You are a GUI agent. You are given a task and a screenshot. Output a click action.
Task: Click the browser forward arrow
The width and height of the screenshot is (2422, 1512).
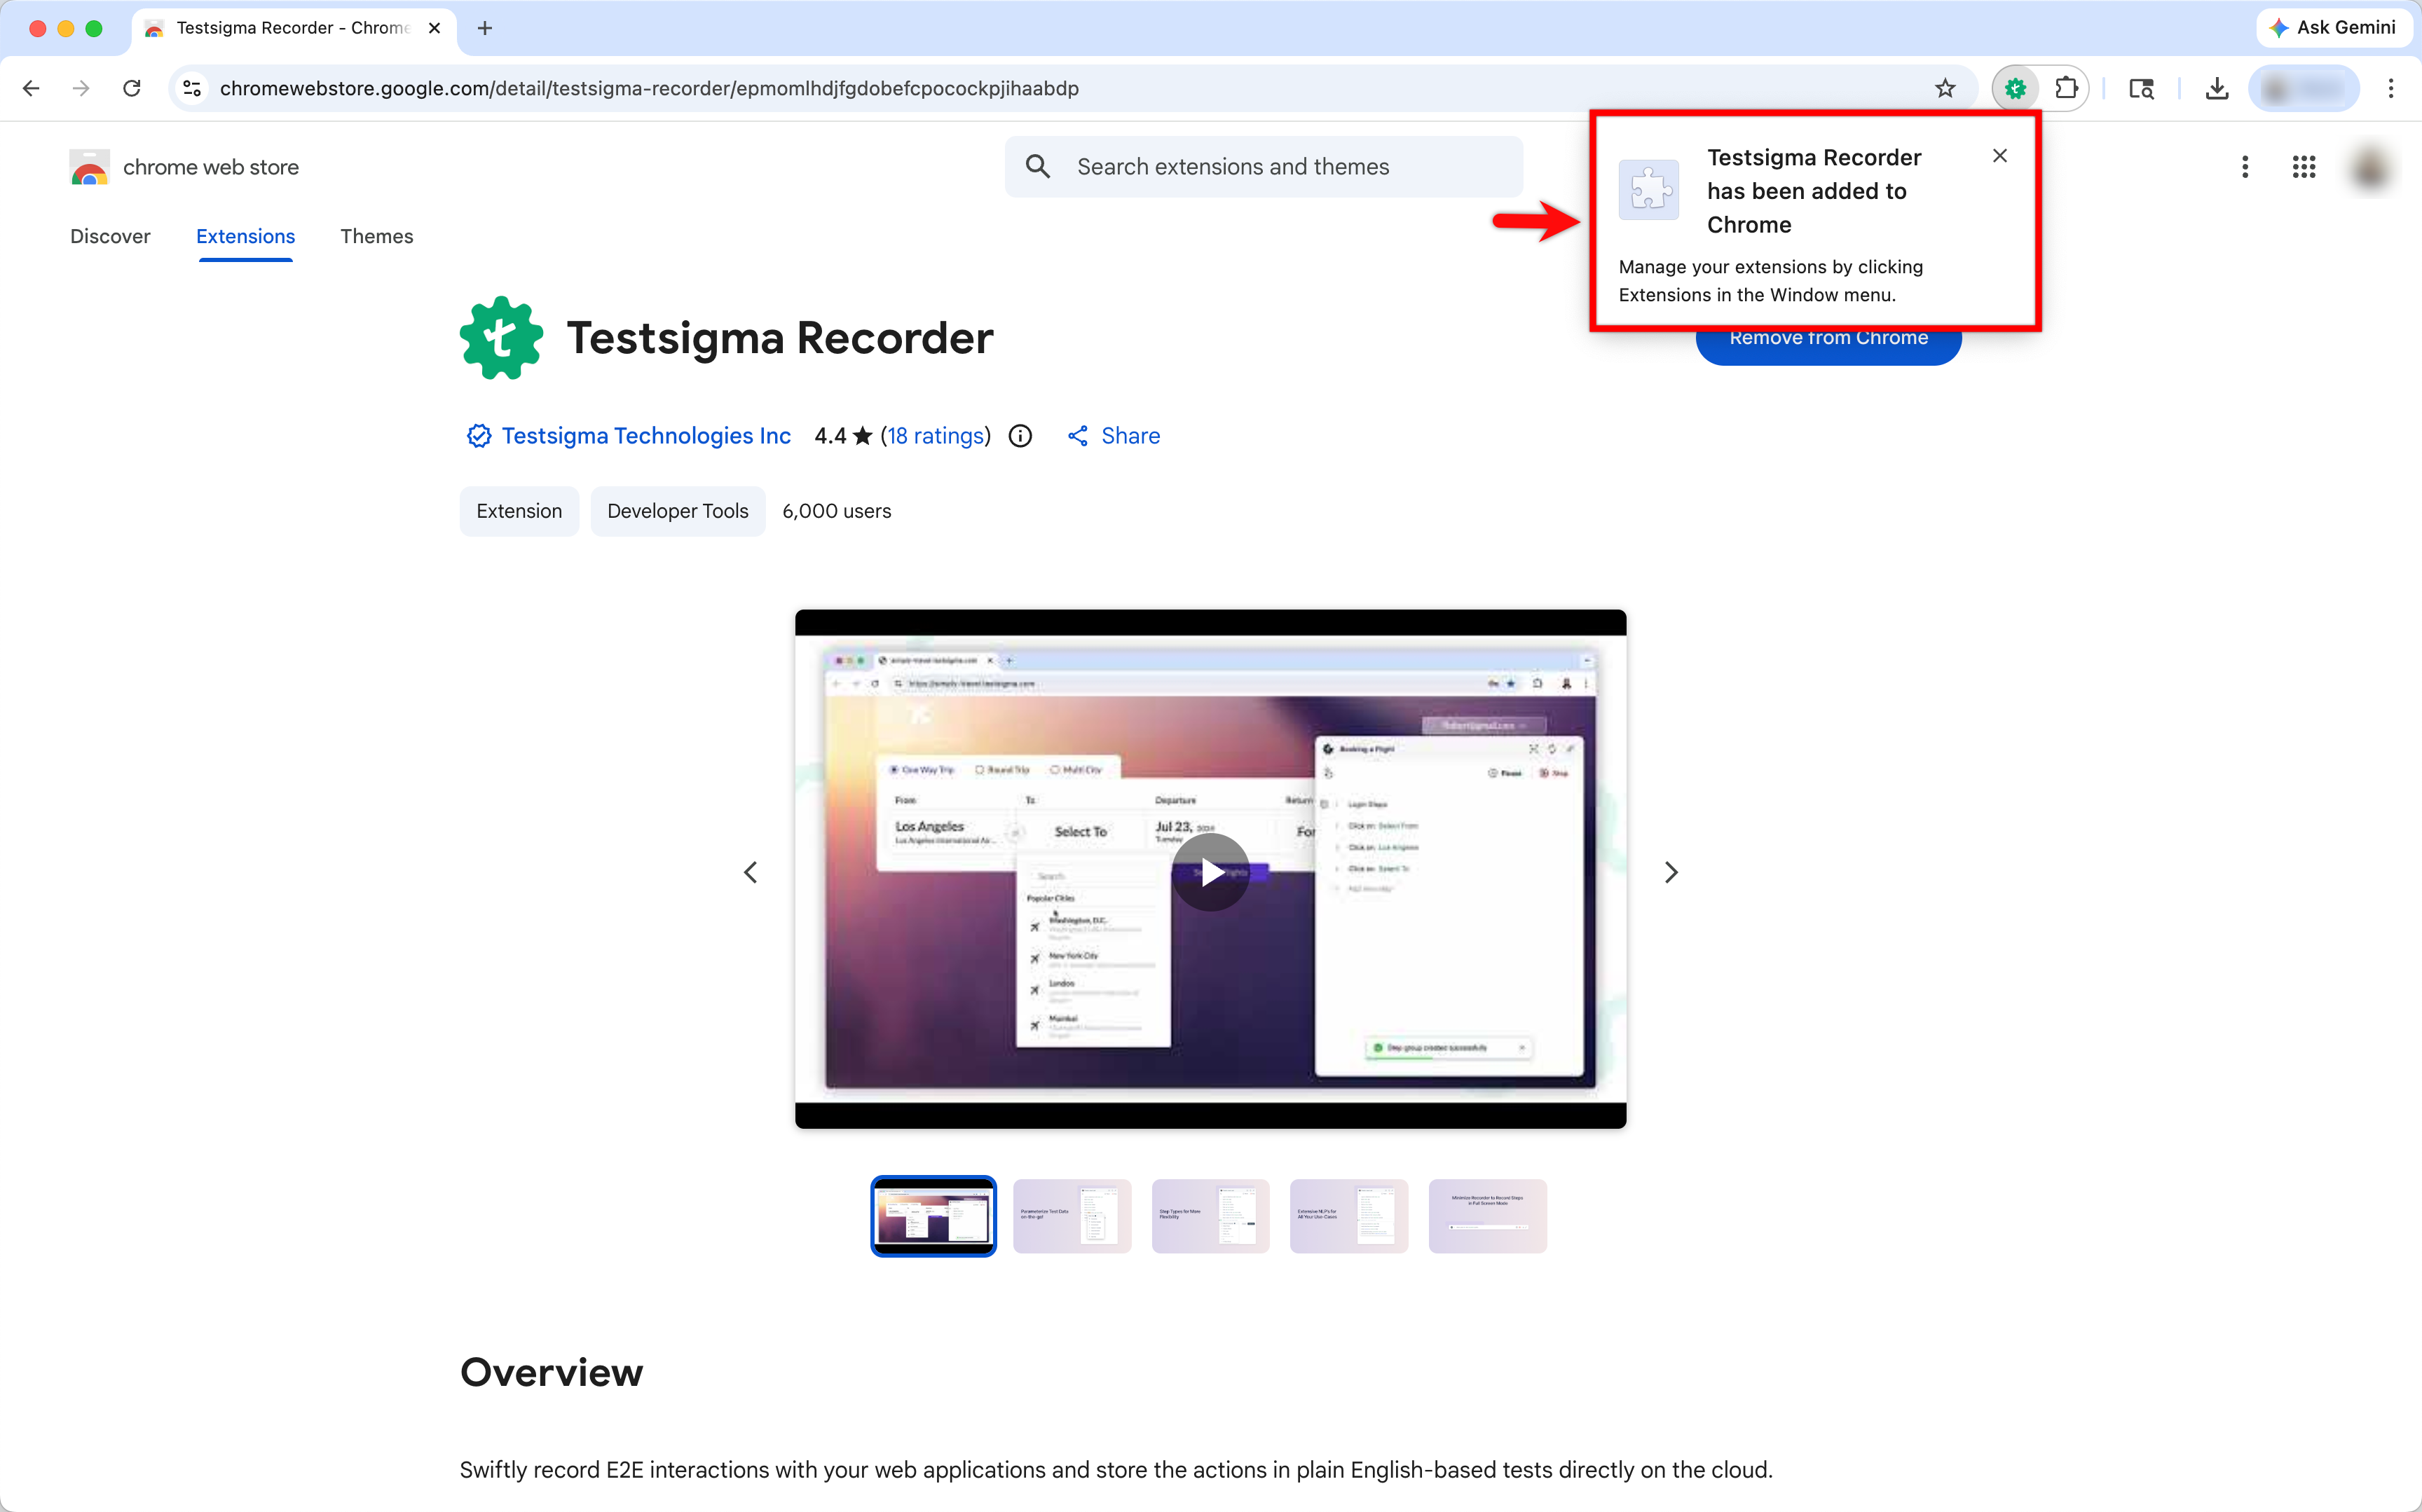(x=81, y=88)
